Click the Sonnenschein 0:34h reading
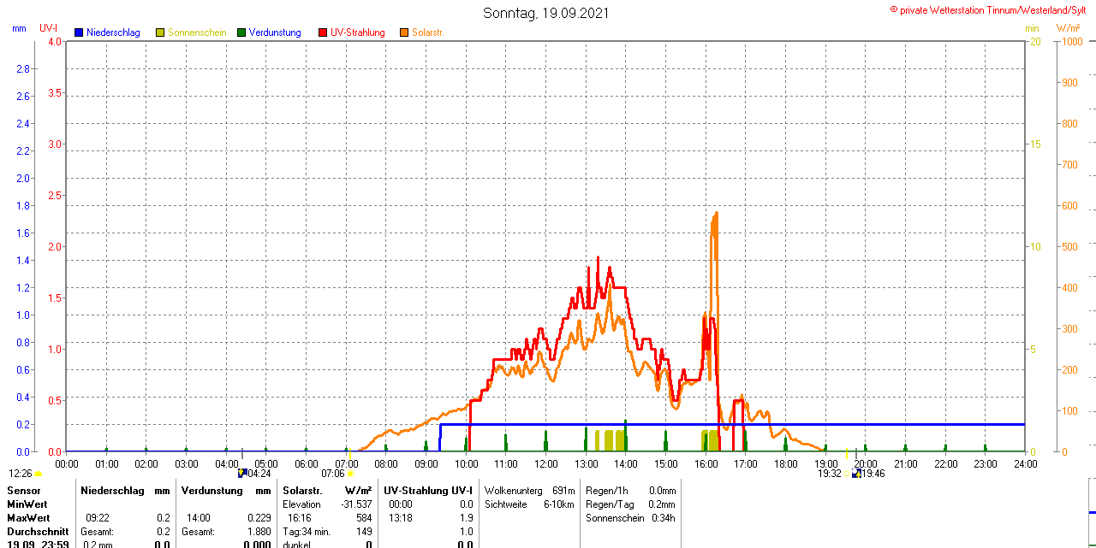Viewport: 1096px width, 548px height. [630, 518]
